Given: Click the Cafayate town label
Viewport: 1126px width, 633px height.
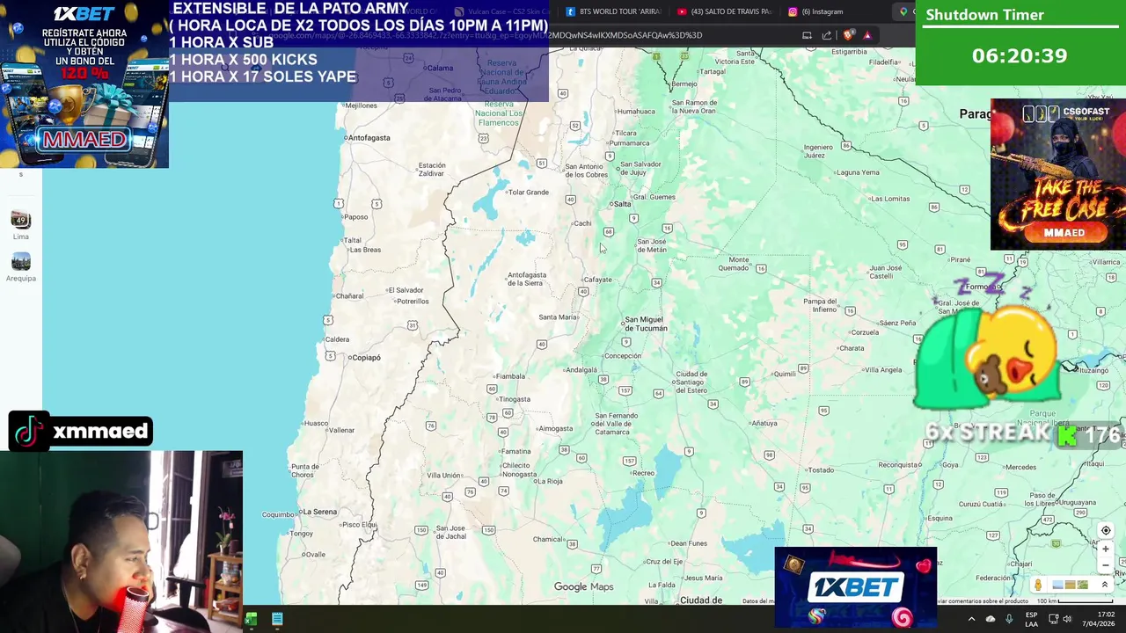Looking at the screenshot, I should (x=597, y=280).
